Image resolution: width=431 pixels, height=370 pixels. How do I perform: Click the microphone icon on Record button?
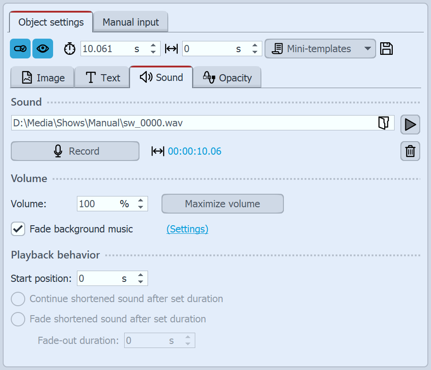(58, 151)
